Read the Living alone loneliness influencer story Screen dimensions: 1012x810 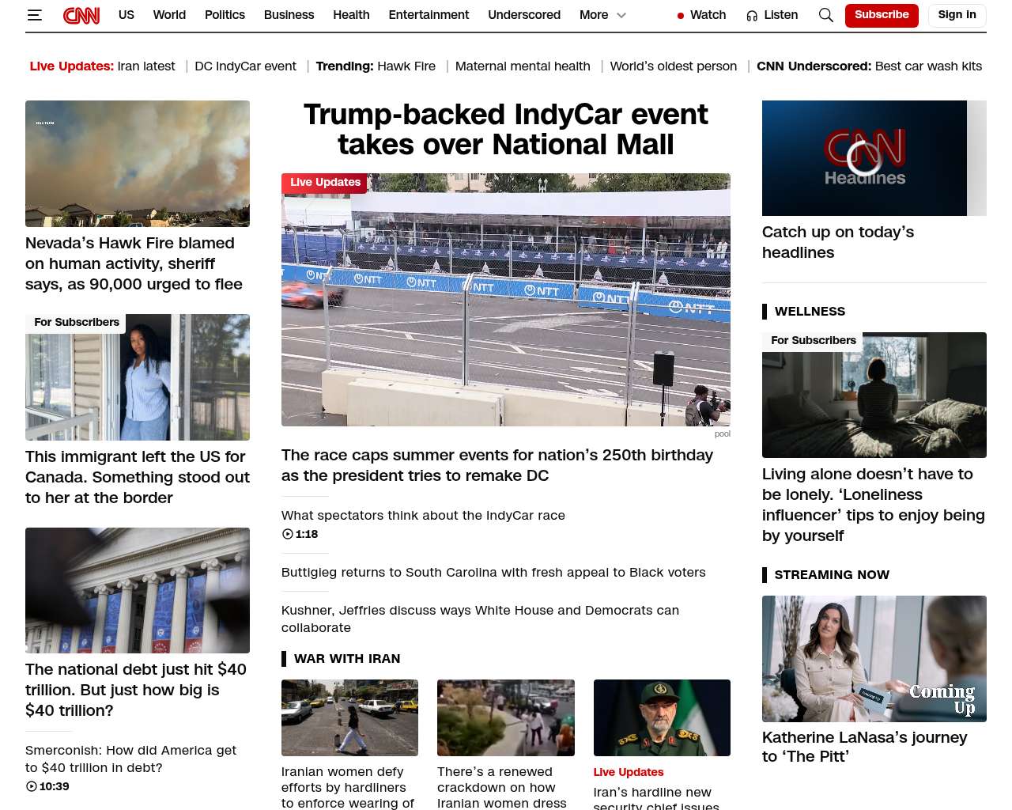(x=874, y=505)
